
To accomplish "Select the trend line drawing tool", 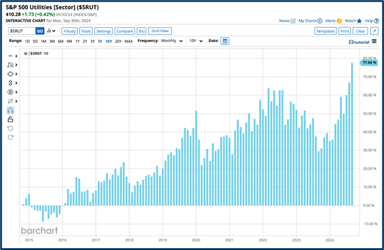I will pyautogui.click(x=10, y=55).
